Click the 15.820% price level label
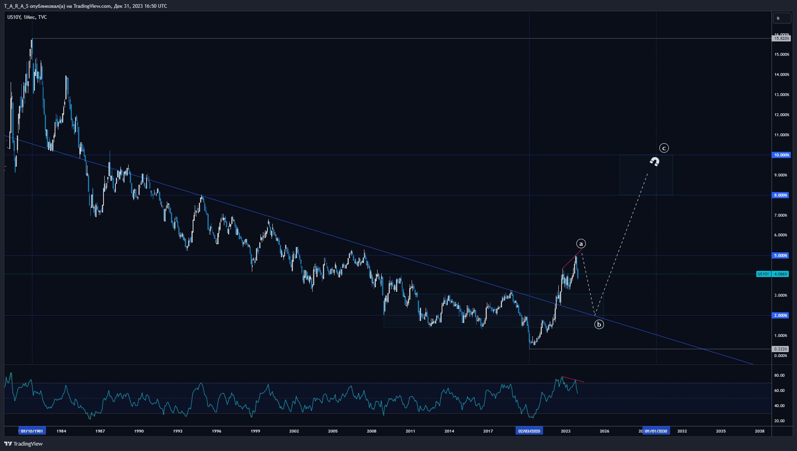 [781, 39]
